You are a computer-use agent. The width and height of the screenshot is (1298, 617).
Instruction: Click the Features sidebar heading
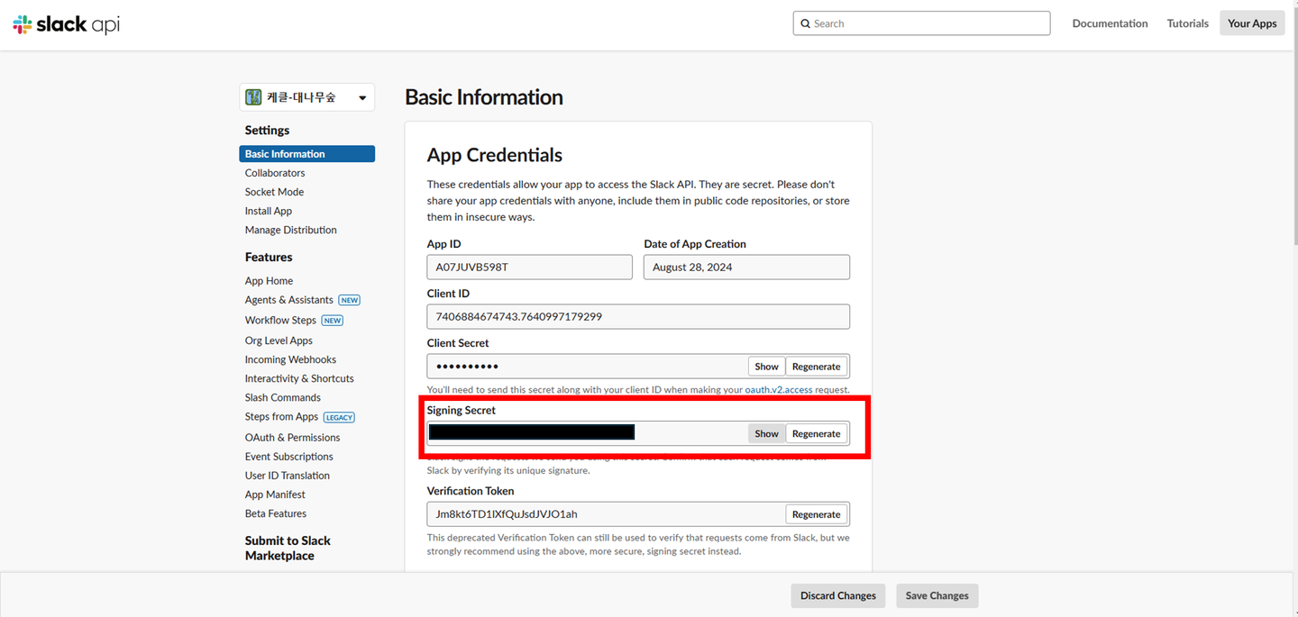tap(269, 258)
